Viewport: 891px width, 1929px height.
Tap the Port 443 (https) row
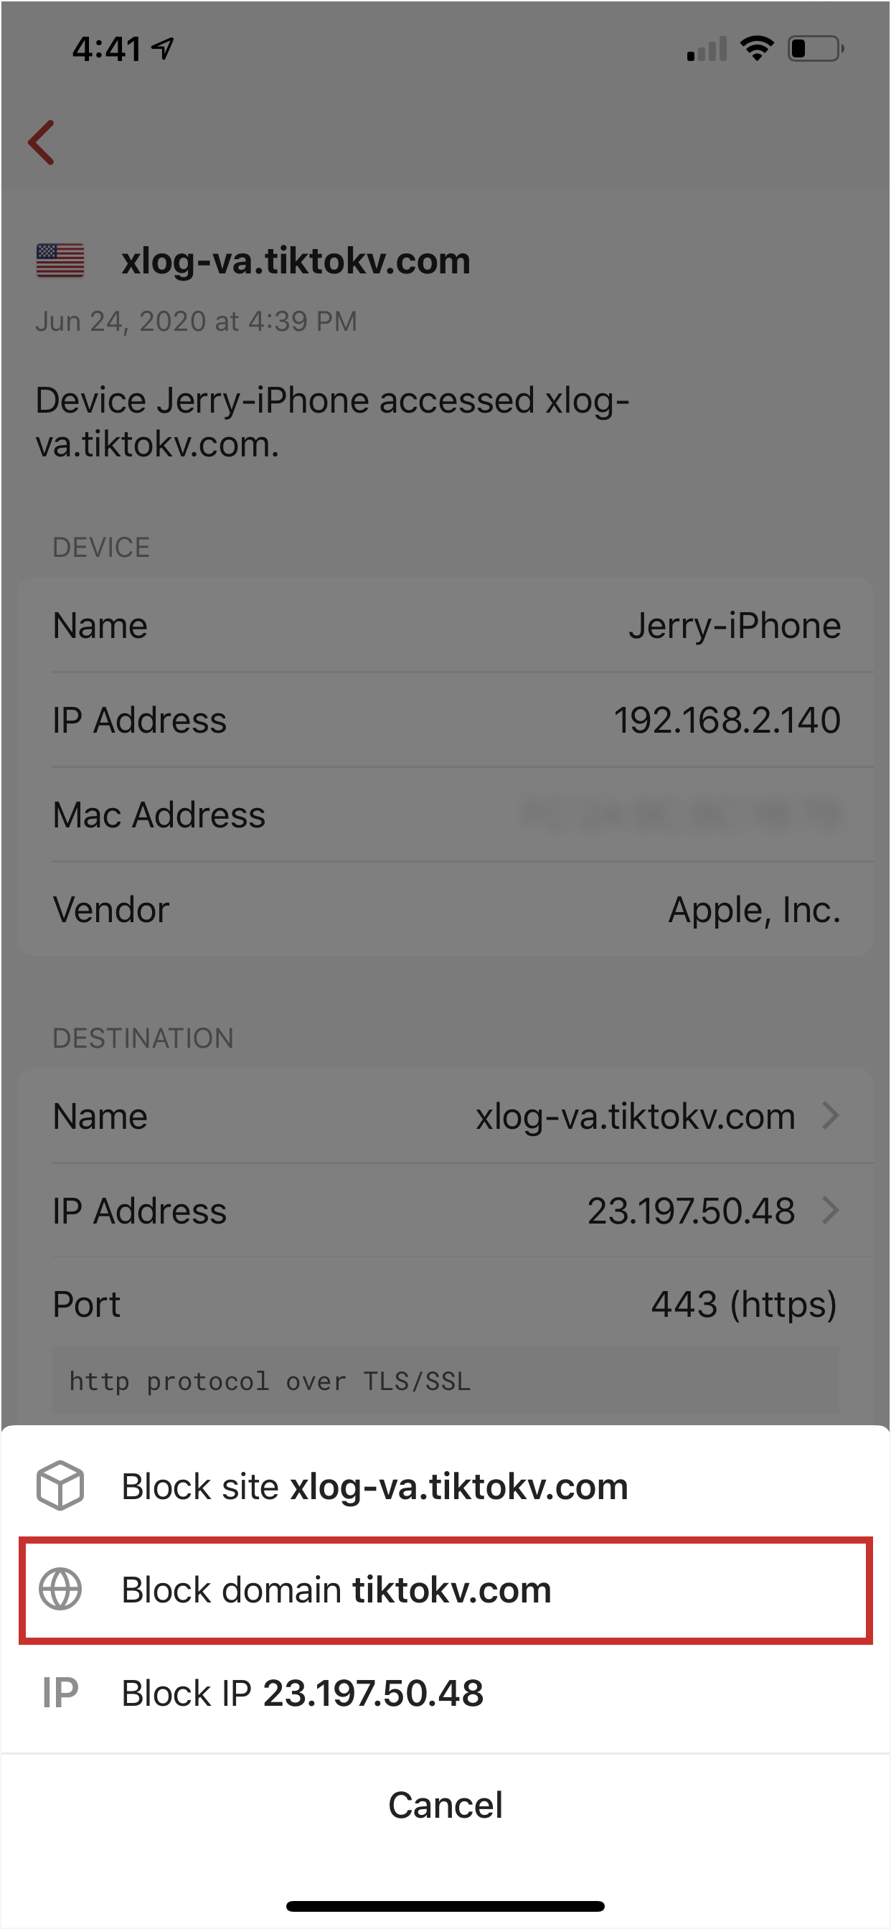coord(445,1305)
